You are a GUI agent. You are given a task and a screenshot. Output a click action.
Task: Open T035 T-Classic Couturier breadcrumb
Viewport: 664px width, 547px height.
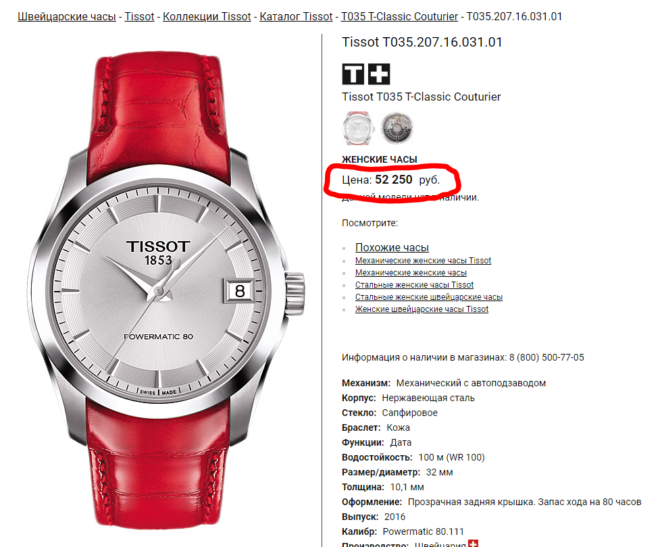coord(400,16)
